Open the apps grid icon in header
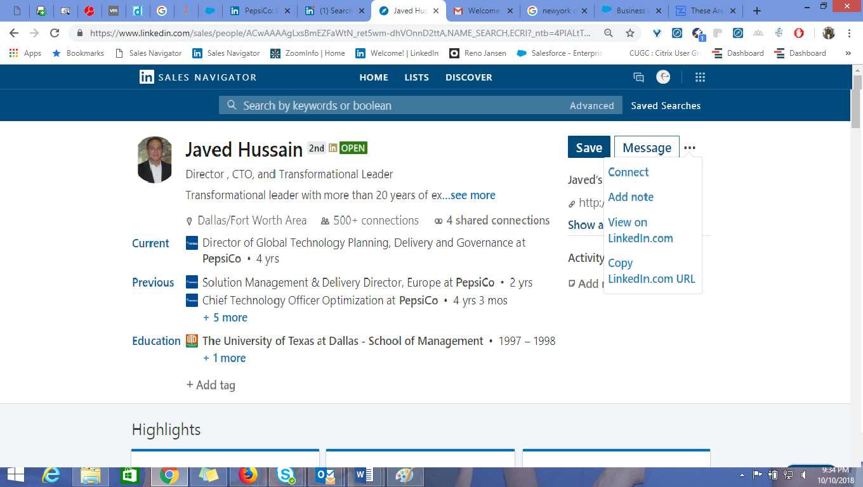Viewport: 863px width, 487px height. point(700,77)
